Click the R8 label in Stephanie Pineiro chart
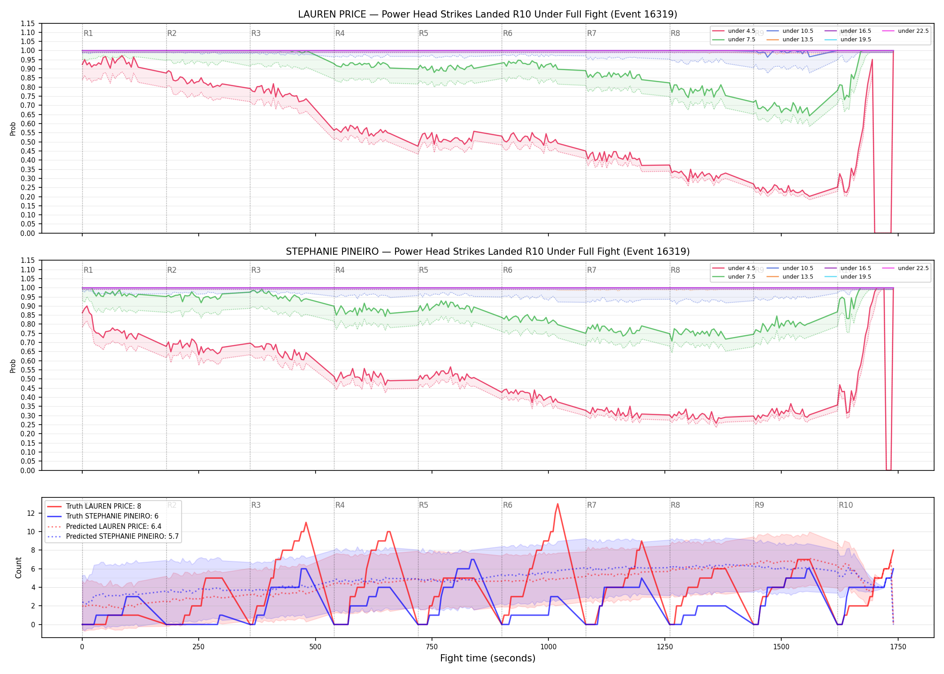Image resolution: width=944 pixels, height=674 pixels. click(675, 270)
